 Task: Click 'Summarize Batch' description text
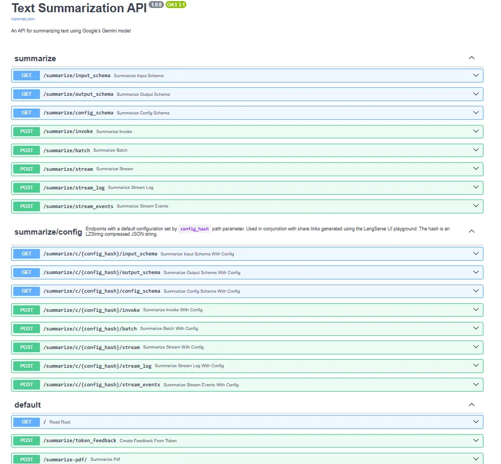[x=110, y=150]
